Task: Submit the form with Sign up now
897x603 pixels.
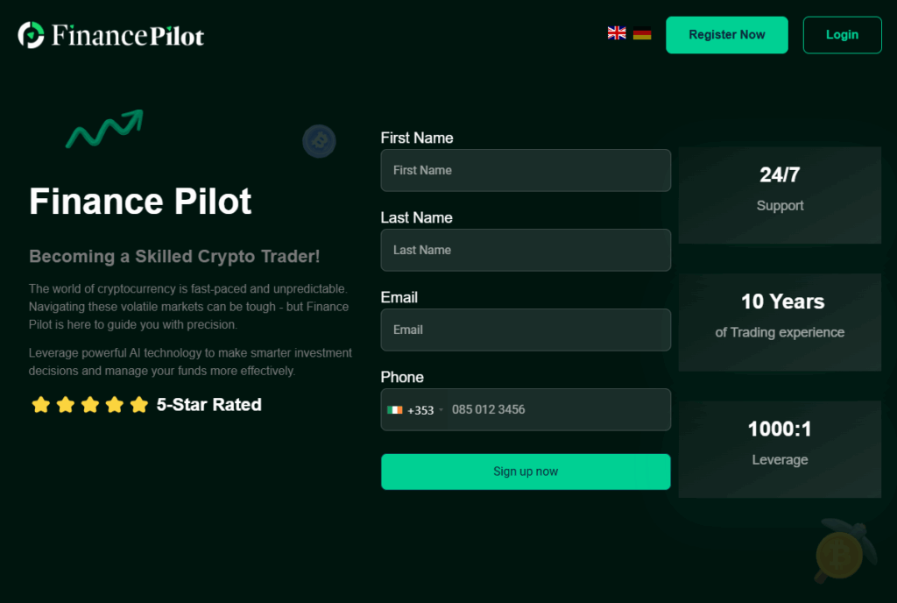Action: 526,472
